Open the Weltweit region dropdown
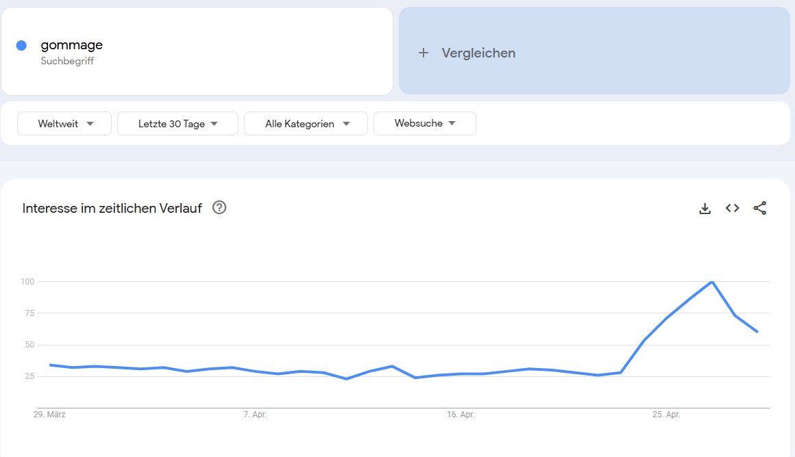The width and height of the screenshot is (795, 457). [64, 124]
